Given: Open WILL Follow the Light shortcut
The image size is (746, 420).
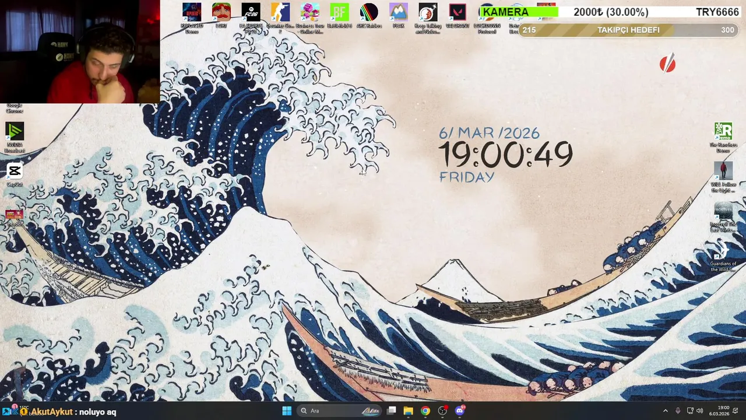Looking at the screenshot, I should click(723, 177).
